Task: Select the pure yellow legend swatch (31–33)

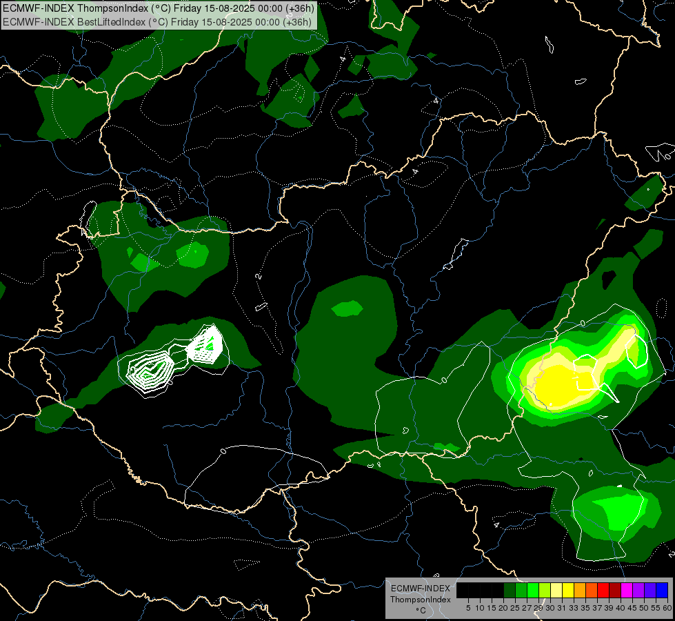Action: [x=568, y=590]
